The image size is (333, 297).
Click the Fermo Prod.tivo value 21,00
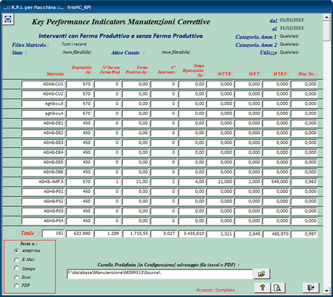coord(136,182)
